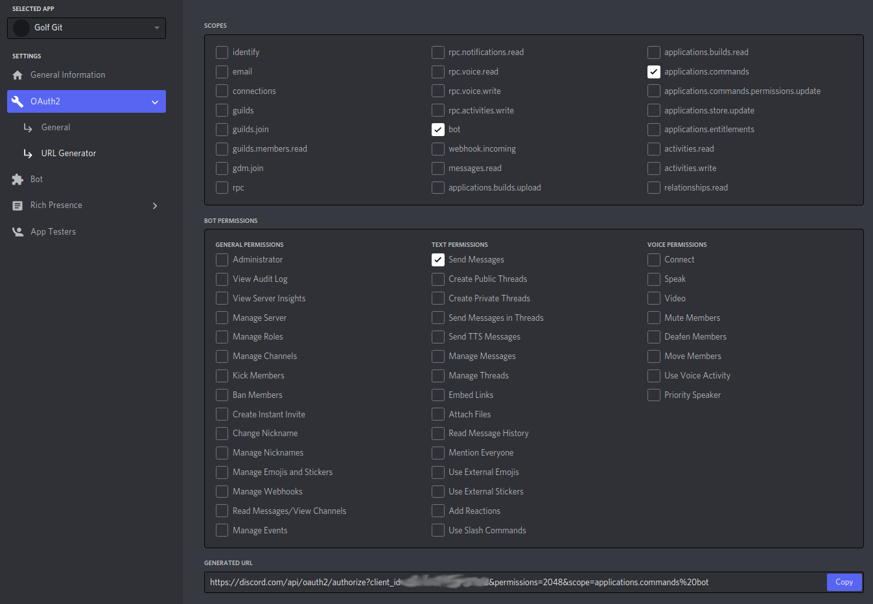Click the puzzle piece icon beside Bot
This screenshot has width=873, height=604.
click(17, 180)
